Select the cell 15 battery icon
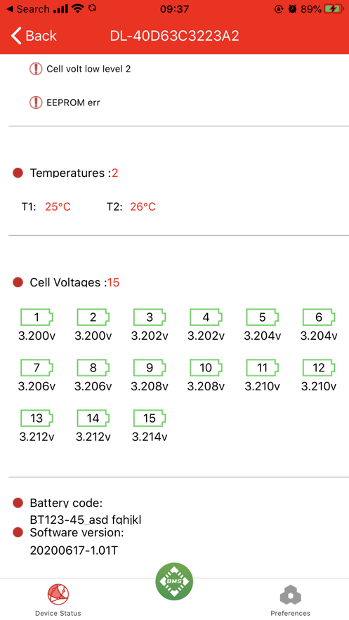 coord(150,418)
